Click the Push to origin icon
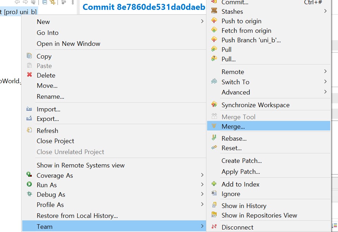The height and width of the screenshot is (232, 338). (x=214, y=20)
